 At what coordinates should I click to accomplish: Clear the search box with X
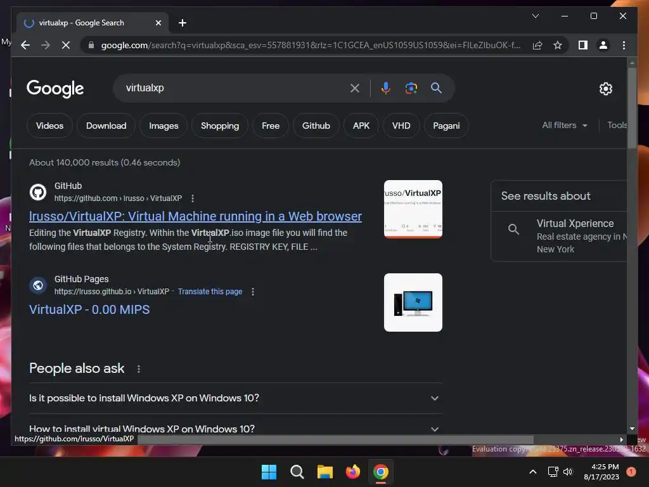pos(355,88)
